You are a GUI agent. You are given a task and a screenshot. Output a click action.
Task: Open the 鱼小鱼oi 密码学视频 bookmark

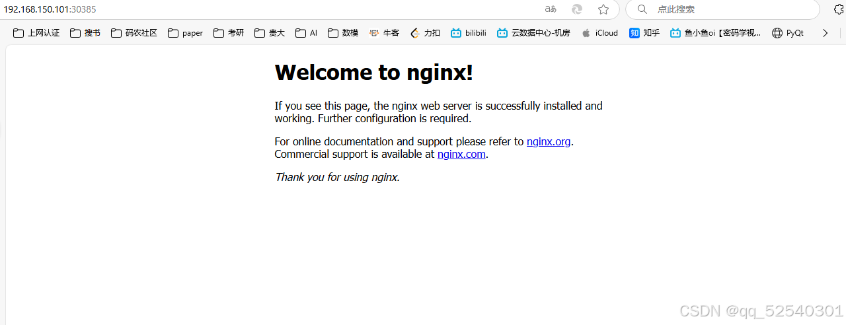pos(716,32)
